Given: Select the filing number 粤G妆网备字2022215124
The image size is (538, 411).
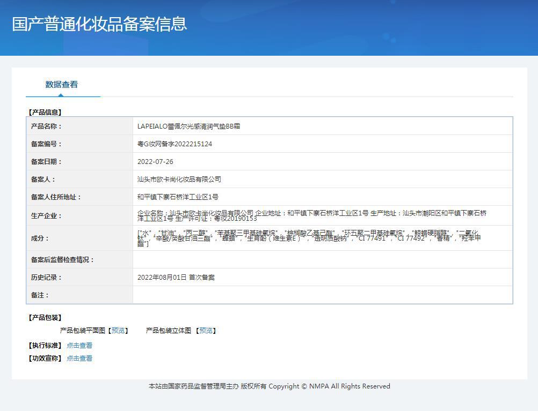Looking at the screenshot, I should tap(175, 144).
